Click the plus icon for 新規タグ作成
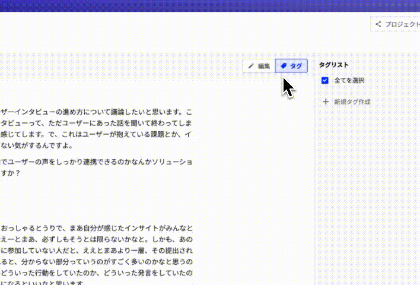 325,102
